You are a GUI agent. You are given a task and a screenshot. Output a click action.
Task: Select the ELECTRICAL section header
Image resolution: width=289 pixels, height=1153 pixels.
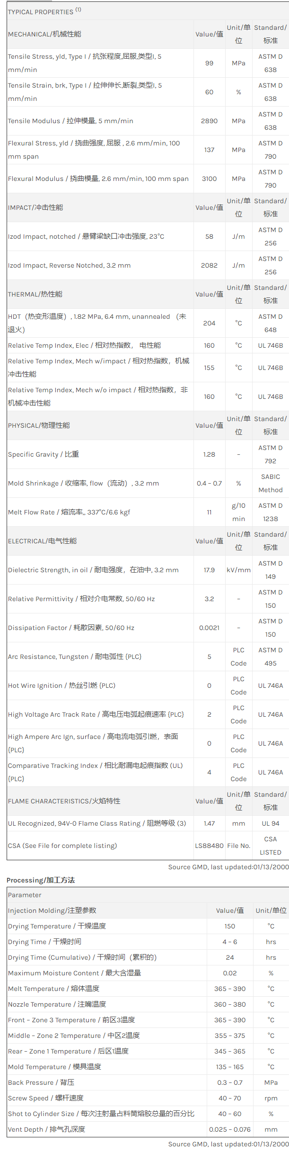42,541
